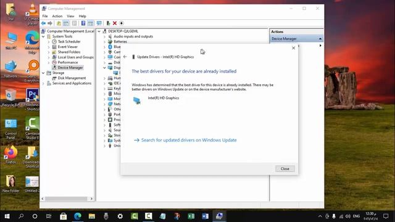
Task: Expand the Task Scheduler node
Action: click(x=49, y=41)
